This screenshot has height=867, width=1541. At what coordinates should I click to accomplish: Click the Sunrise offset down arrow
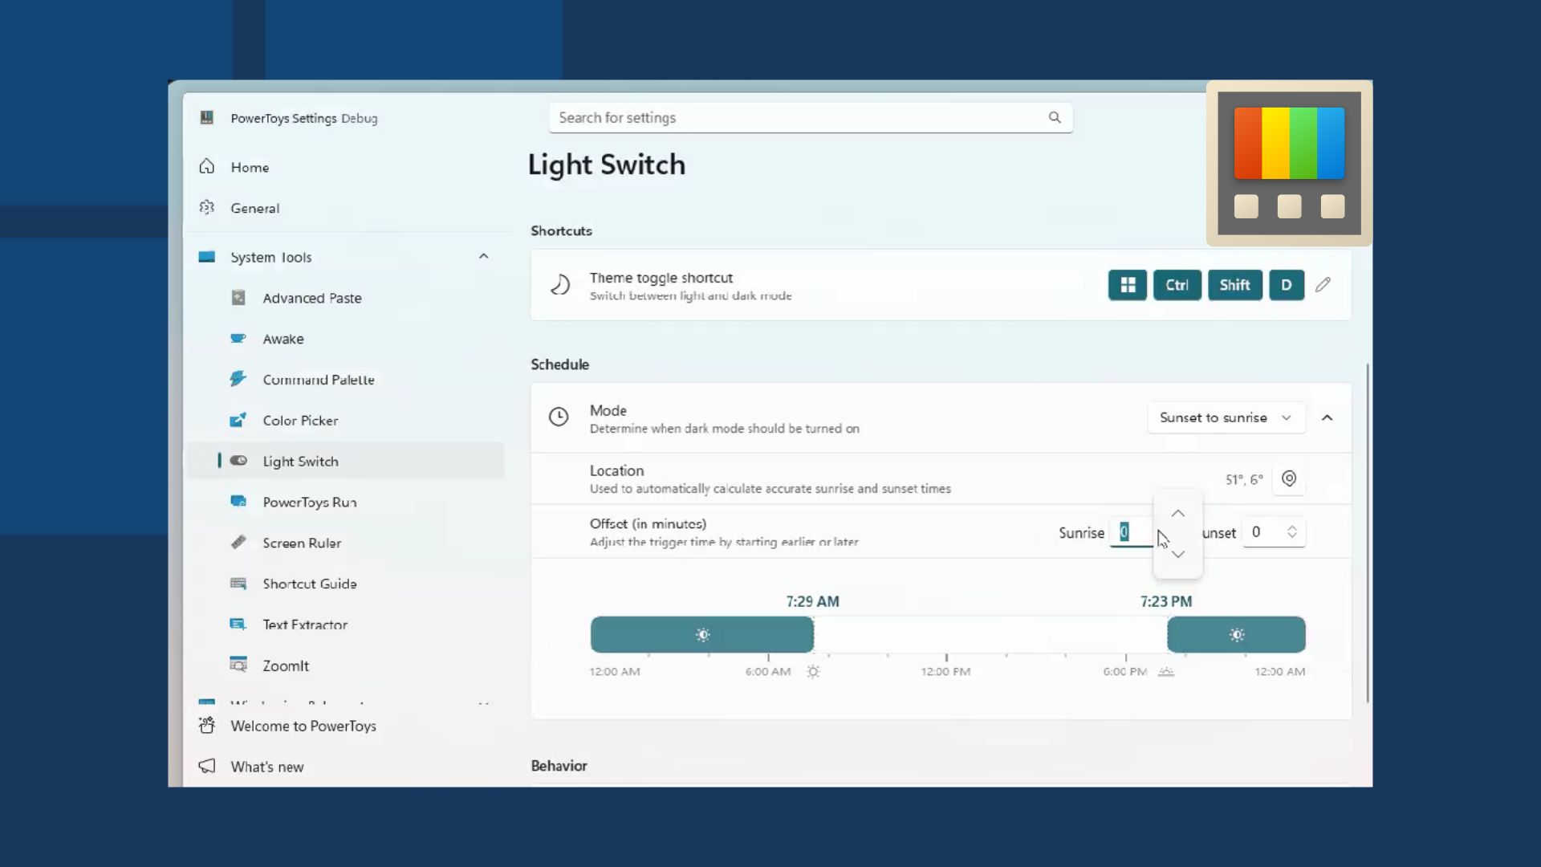click(1177, 554)
